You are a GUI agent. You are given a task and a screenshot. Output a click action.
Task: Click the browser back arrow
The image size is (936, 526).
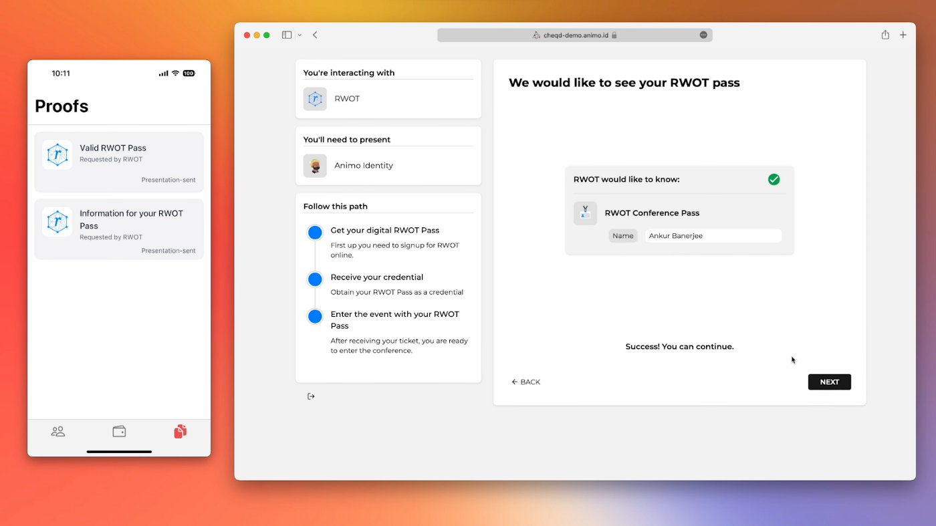315,35
